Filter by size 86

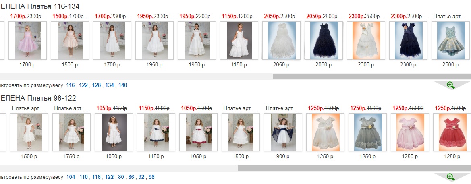pyautogui.click(x=131, y=177)
